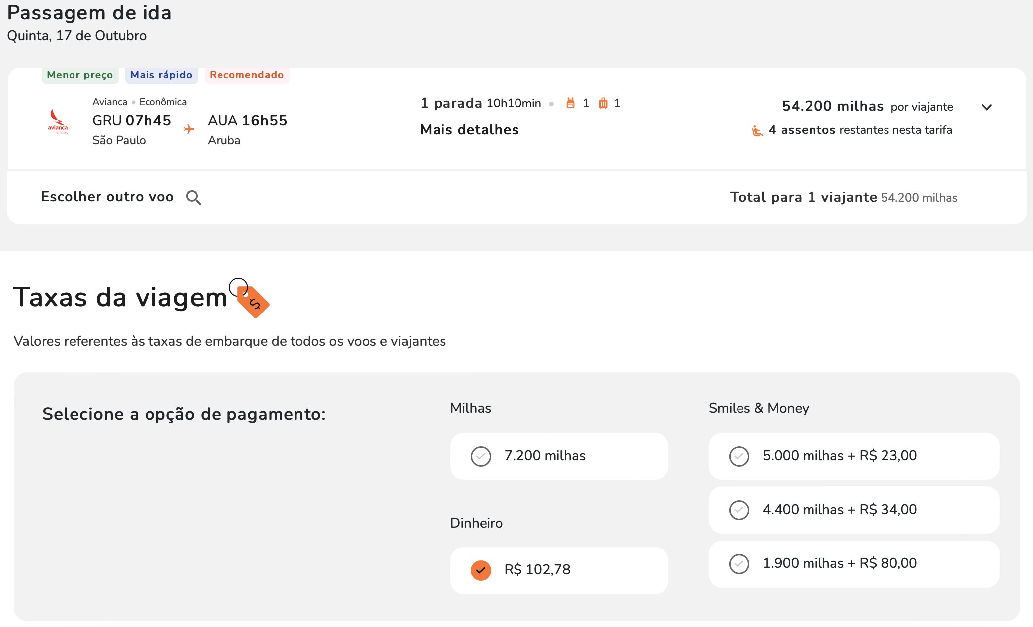Click Escolher outro voo link
Image resolution: width=1033 pixels, height=627 pixels.
pos(107,197)
